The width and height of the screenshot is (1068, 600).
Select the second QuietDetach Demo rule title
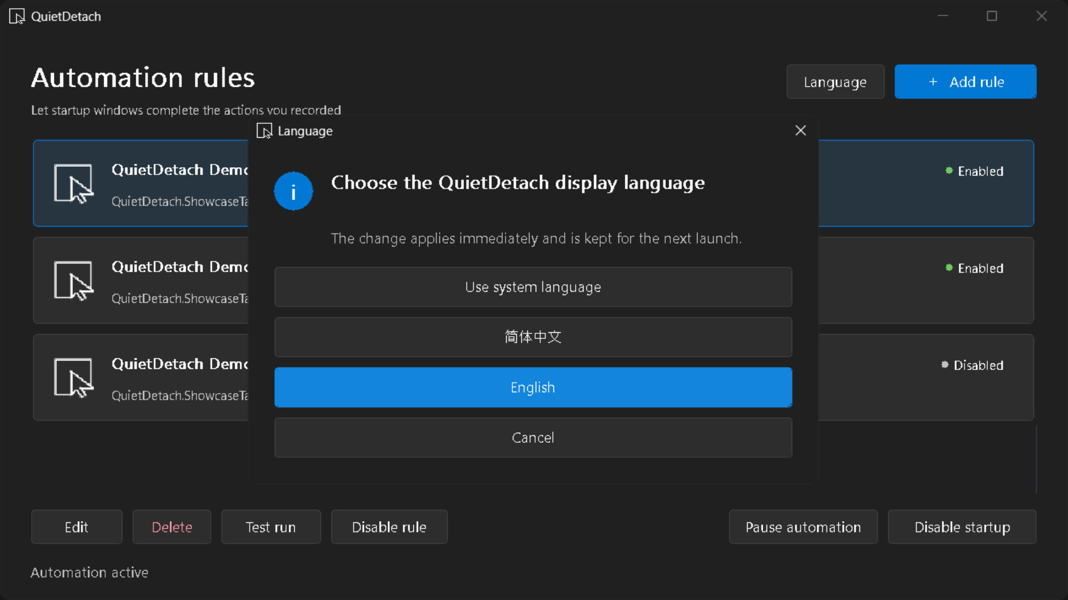click(179, 267)
